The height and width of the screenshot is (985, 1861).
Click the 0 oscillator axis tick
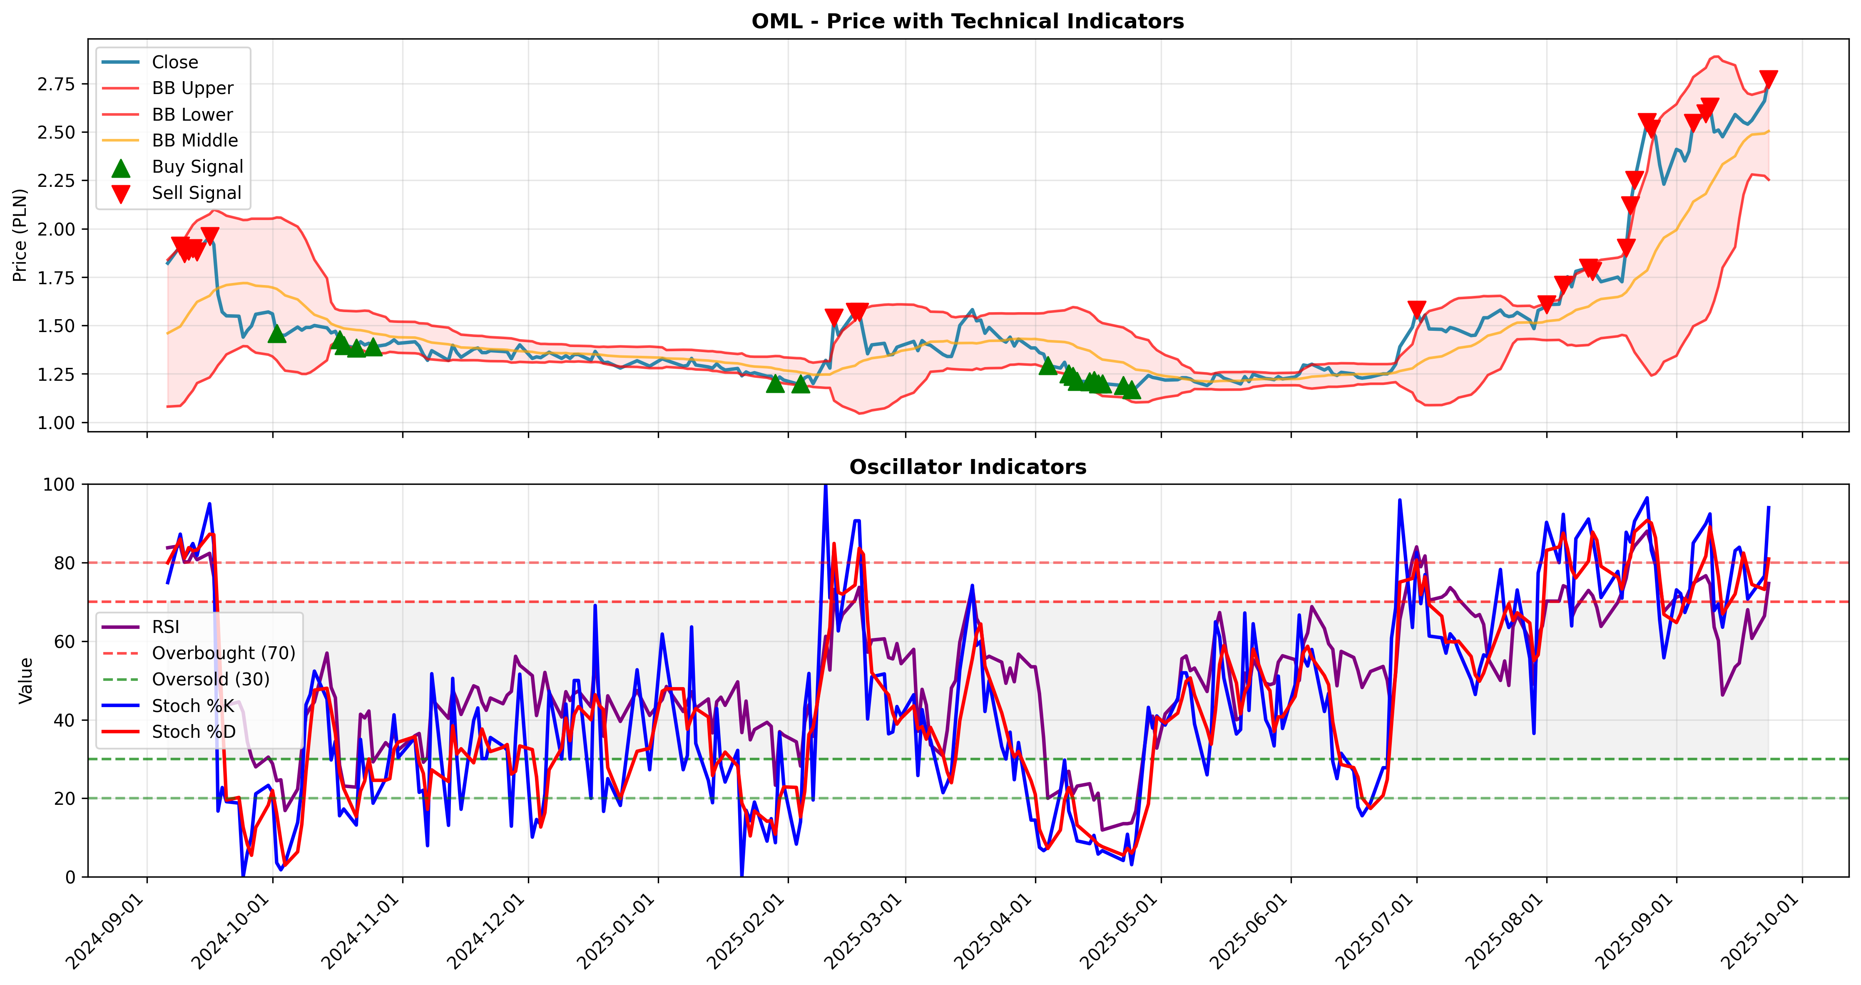point(70,877)
